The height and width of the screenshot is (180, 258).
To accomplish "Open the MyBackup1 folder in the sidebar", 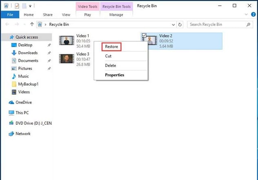I will [x=28, y=84].
